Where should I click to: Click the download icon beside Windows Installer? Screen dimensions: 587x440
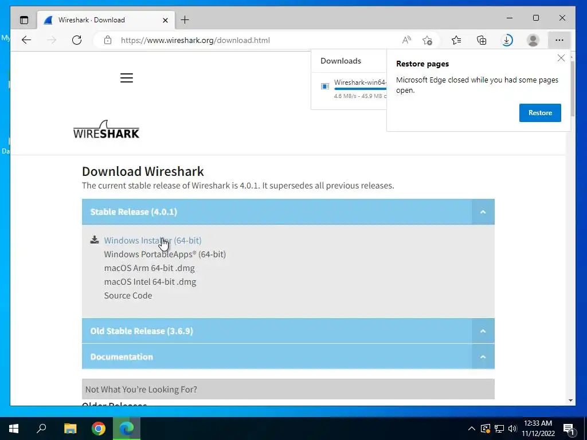click(x=95, y=240)
